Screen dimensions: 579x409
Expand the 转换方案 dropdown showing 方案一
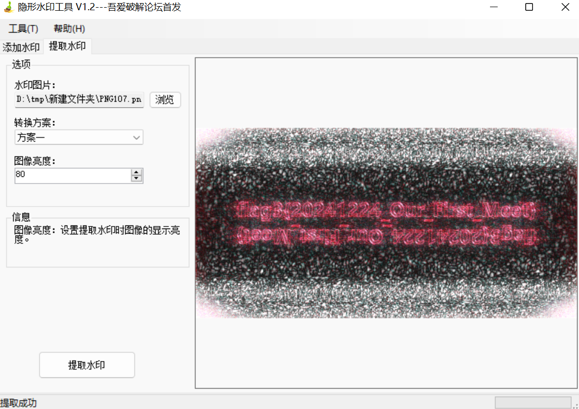(x=79, y=138)
